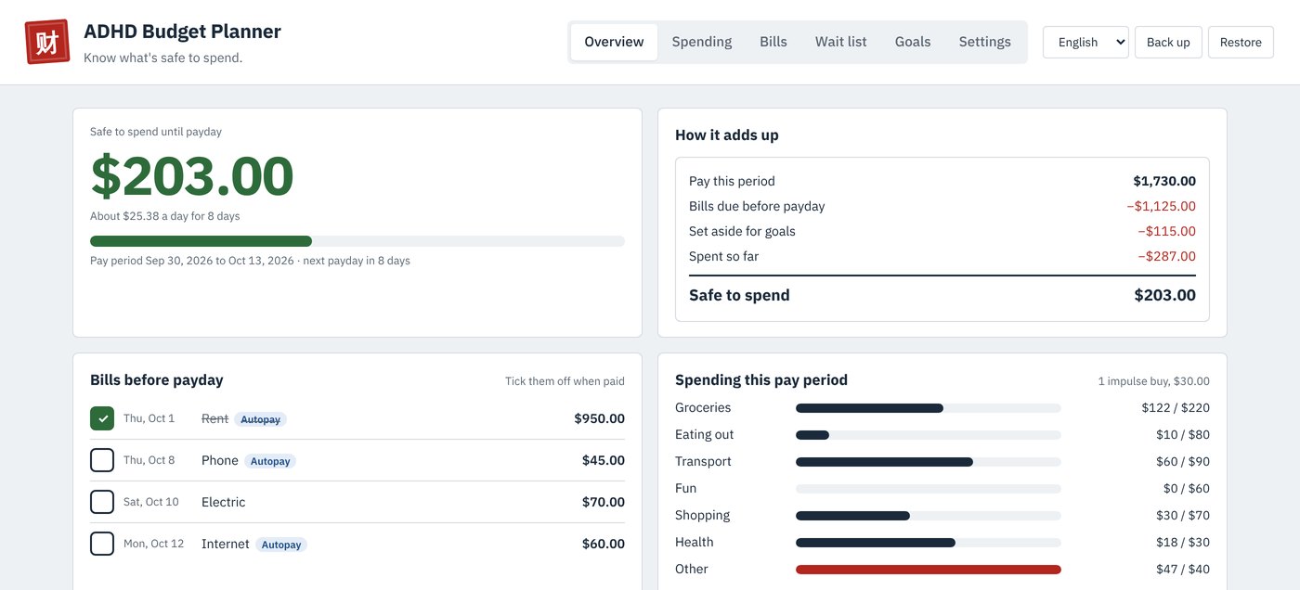Screen dimensions: 1300x590
Task: Go to the Bills tab
Action: (773, 42)
